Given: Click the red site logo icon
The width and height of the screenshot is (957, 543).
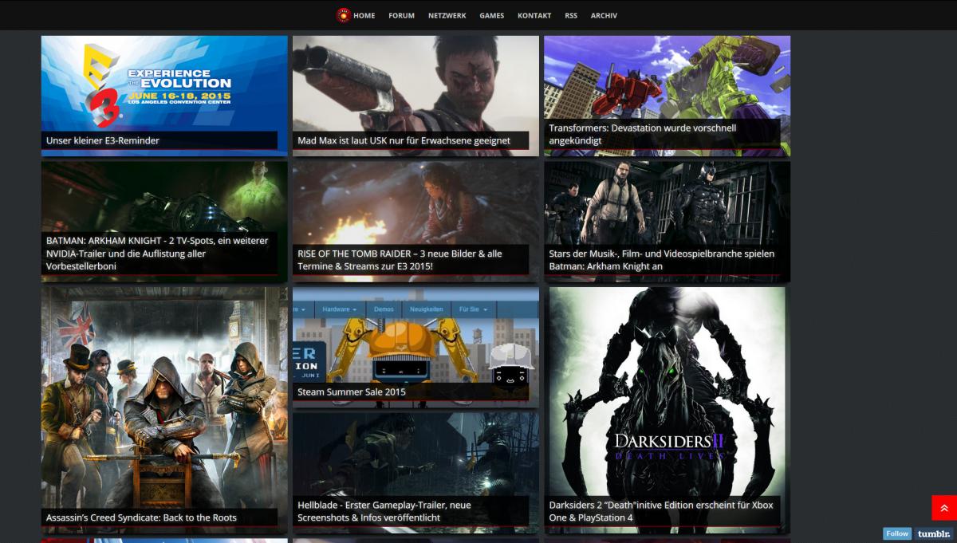Looking at the screenshot, I should 344,15.
